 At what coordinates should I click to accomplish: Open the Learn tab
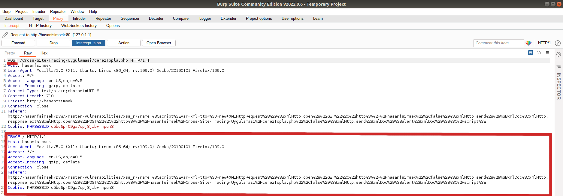point(318,19)
